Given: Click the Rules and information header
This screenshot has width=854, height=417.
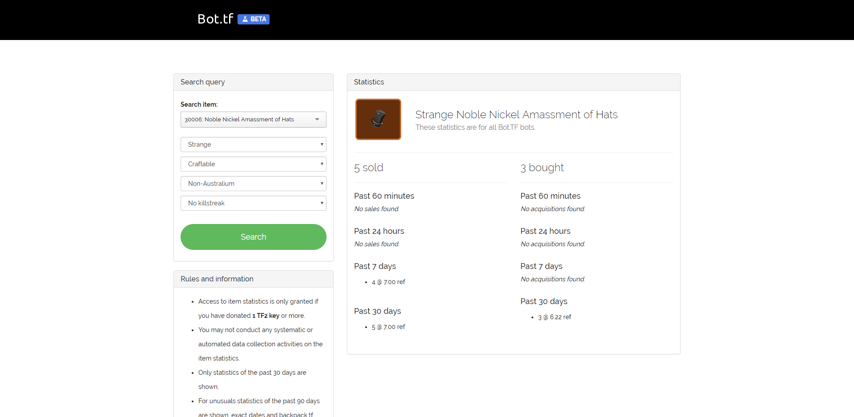Looking at the screenshot, I should [254, 279].
